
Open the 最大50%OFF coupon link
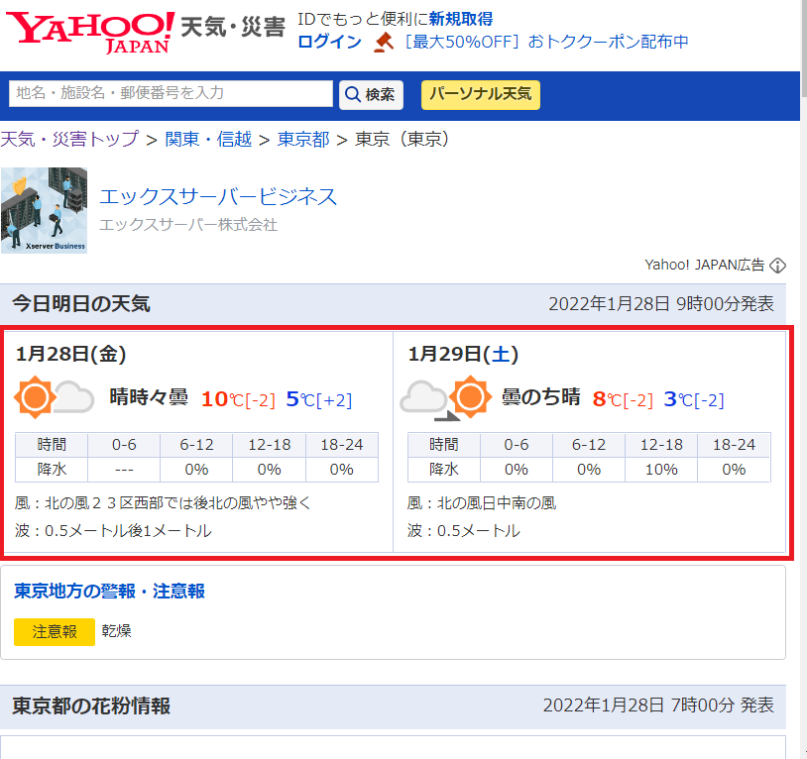tap(546, 42)
